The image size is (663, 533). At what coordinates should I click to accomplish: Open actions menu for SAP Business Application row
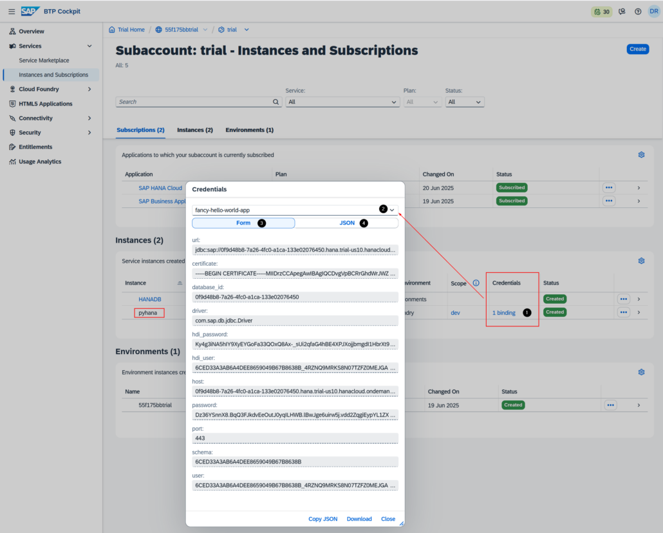click(609, 201)
